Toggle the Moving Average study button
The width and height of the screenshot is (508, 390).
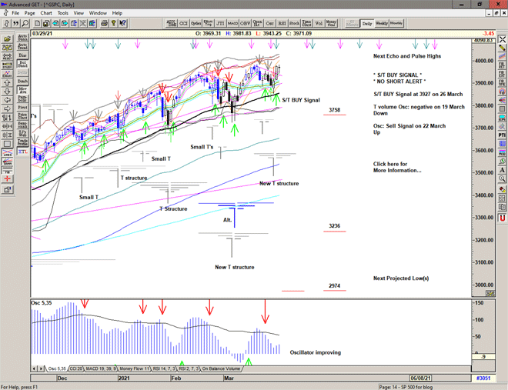pyautogui.click(x=22, y=91)
